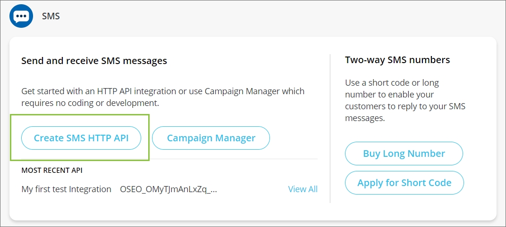Open Campaign Manager
The height and width of the screenshot is (227, 506).
coord(211,138)
